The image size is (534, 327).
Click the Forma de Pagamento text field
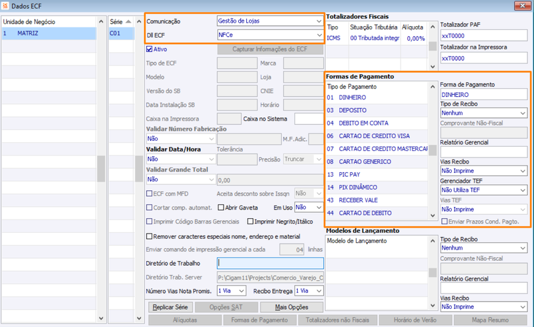click(x=483, y=94)
